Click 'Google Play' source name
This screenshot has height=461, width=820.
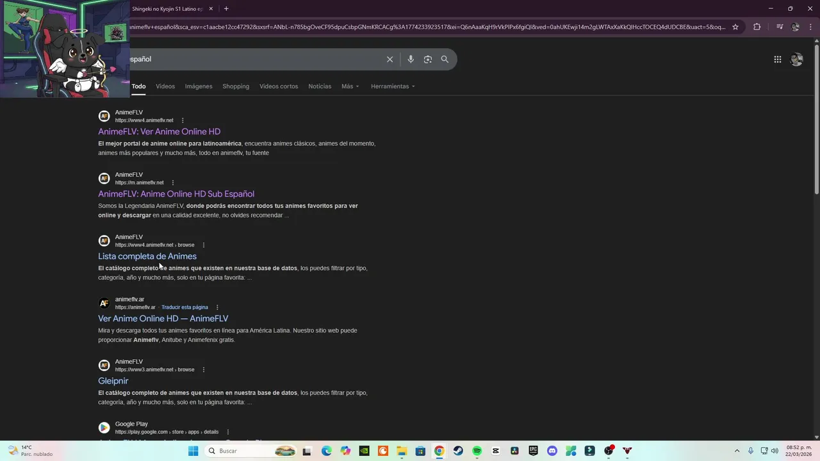click(131, 424)
